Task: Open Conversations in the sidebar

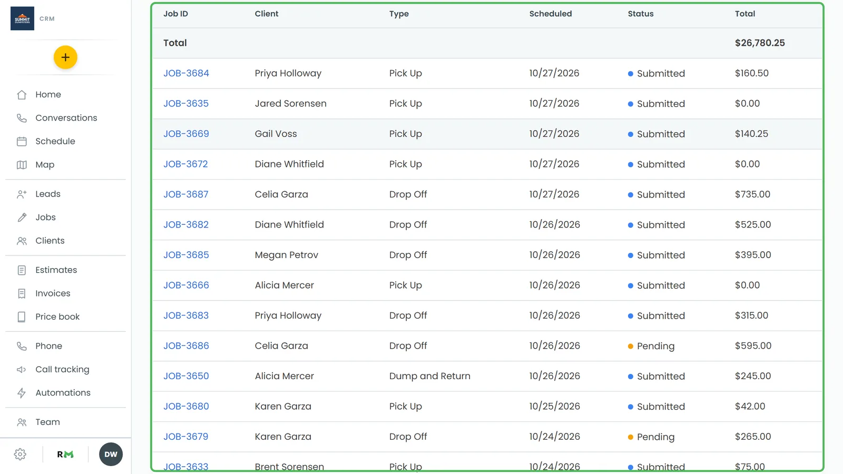Action: [66, 118]
